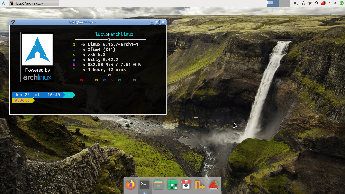Screen dimensions: 345x194
Task: Click the 10:50 panel clock
Action: coord(333,3)
